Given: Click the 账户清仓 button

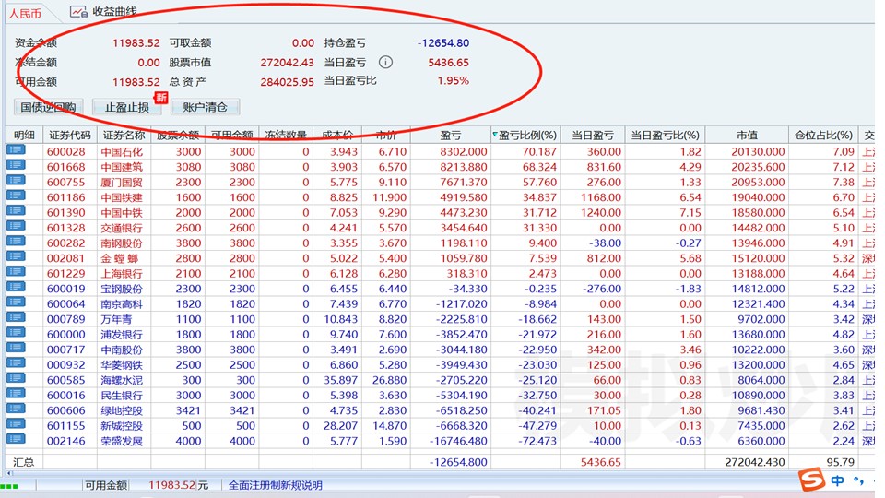Looking at the screenshot, I should [x=205, y=107].
